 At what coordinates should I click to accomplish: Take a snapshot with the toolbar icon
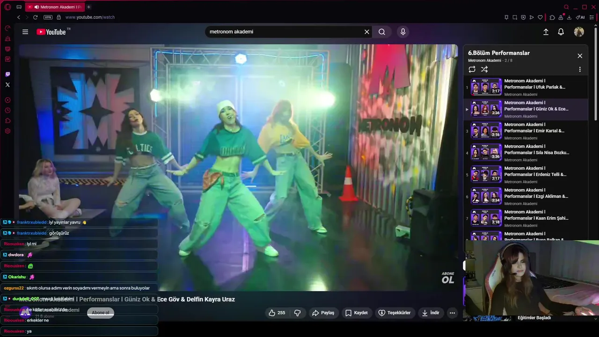(x=515, y=17)
